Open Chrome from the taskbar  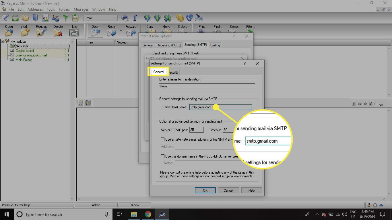[x=148, y=214]
